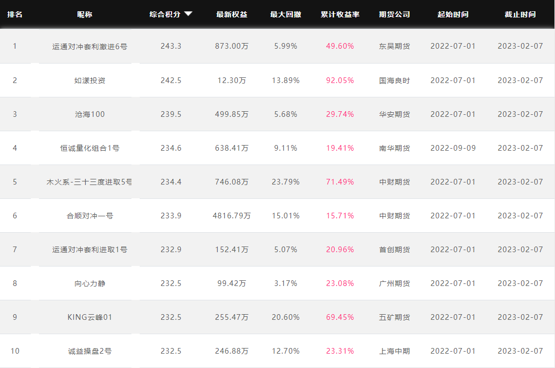Select equity value 746.08万

(232, 182)
